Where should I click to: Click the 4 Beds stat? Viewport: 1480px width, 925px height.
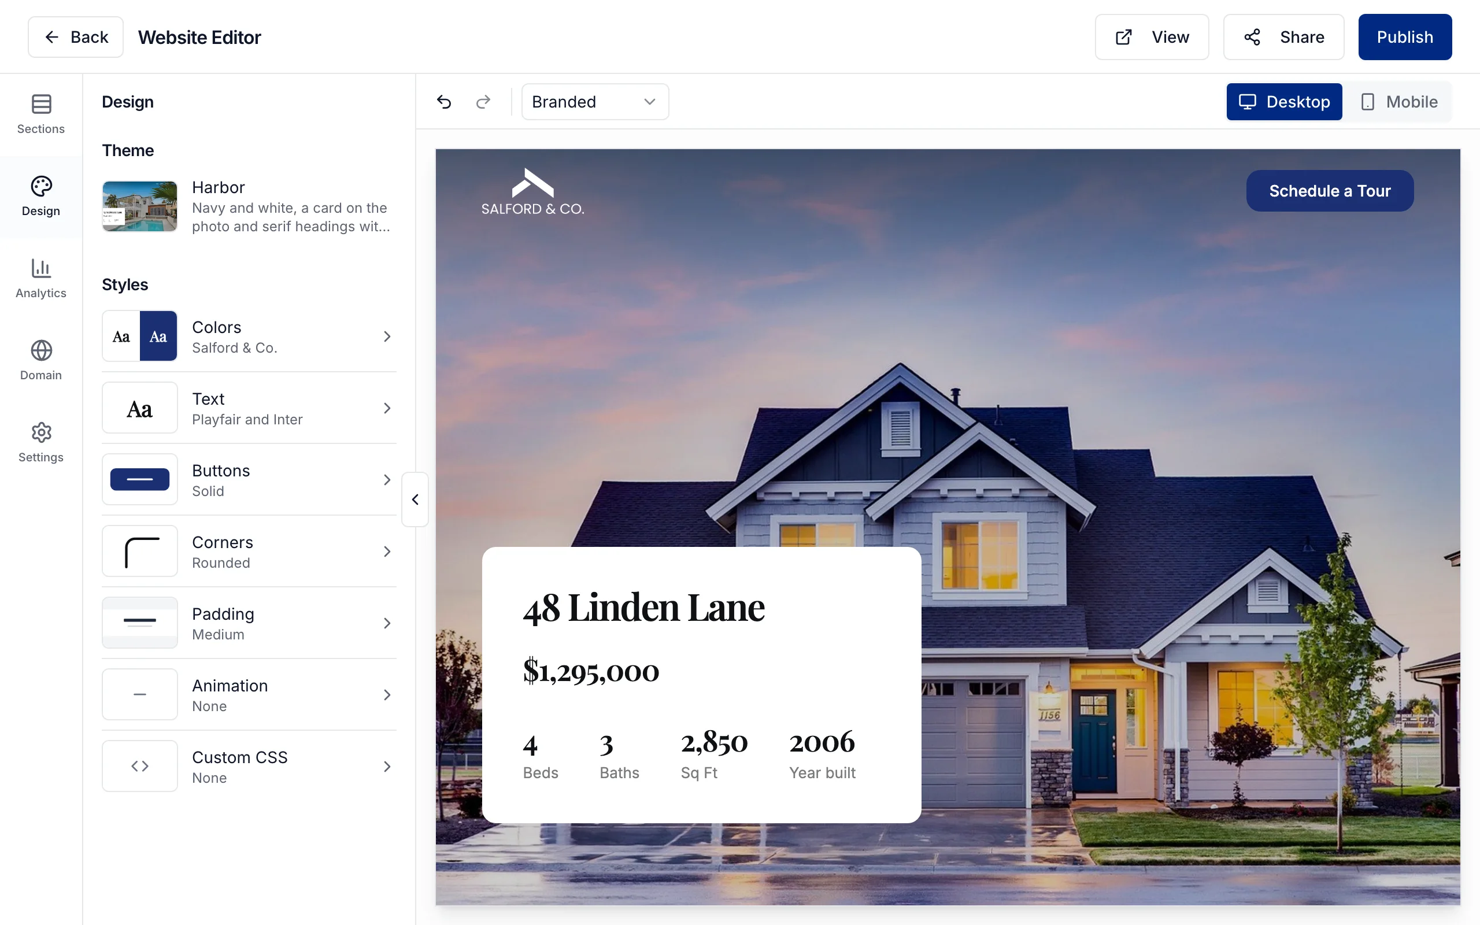click(540, 756)
